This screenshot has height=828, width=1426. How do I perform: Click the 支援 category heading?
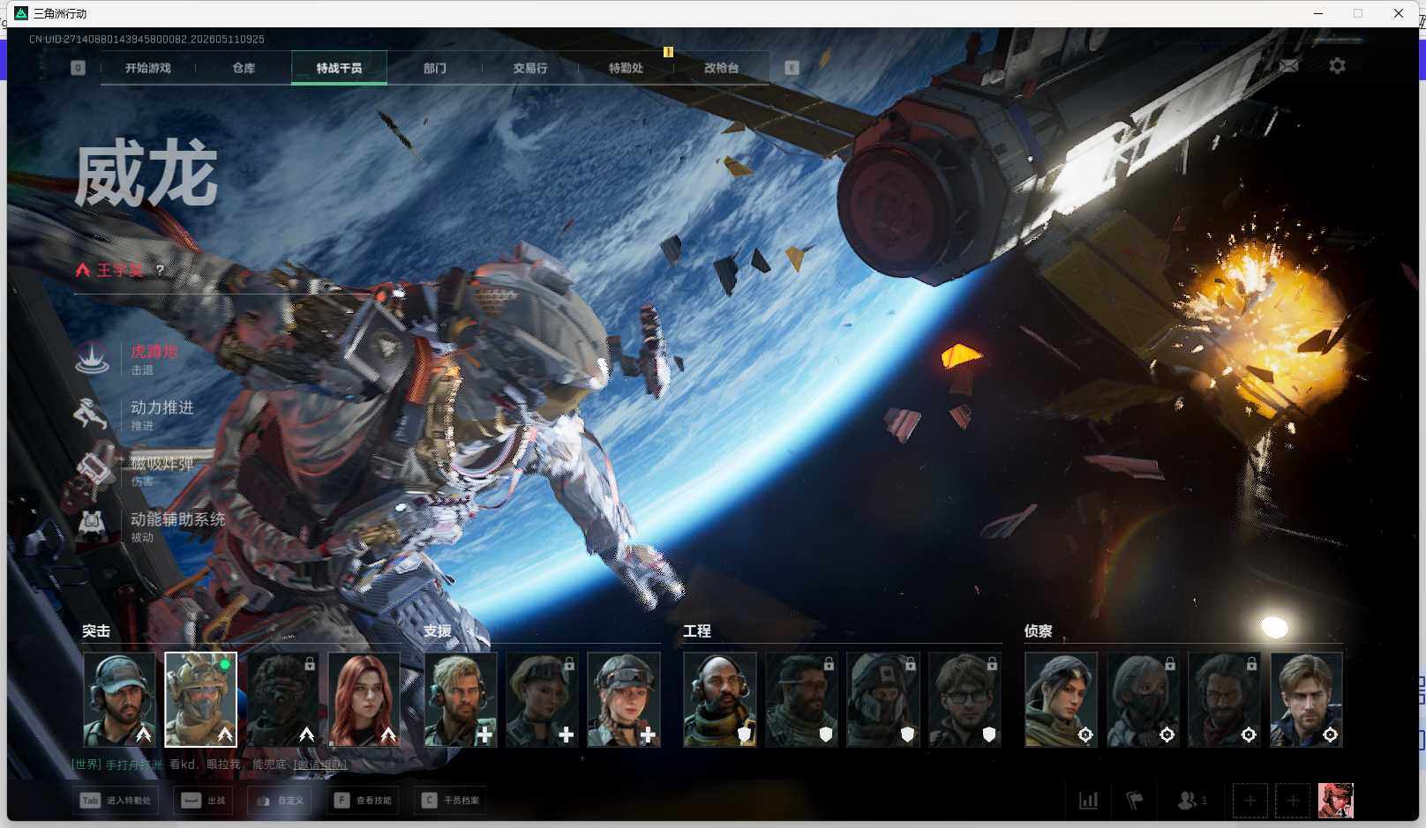(x=437, y=631)
